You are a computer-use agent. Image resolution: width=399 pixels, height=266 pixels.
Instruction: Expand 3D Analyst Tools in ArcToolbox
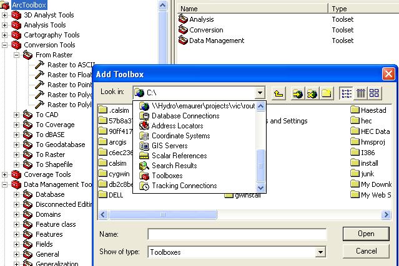[4, 15]
